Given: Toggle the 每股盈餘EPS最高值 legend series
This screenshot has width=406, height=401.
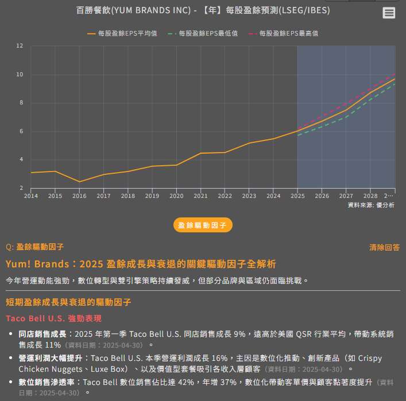Looking at the screenshot, I should click(x=283, y=33).
